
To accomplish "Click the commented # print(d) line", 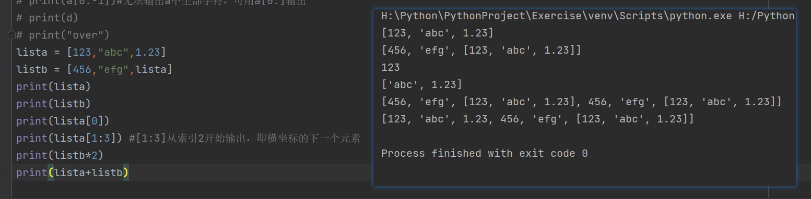I will pos(47,18).
